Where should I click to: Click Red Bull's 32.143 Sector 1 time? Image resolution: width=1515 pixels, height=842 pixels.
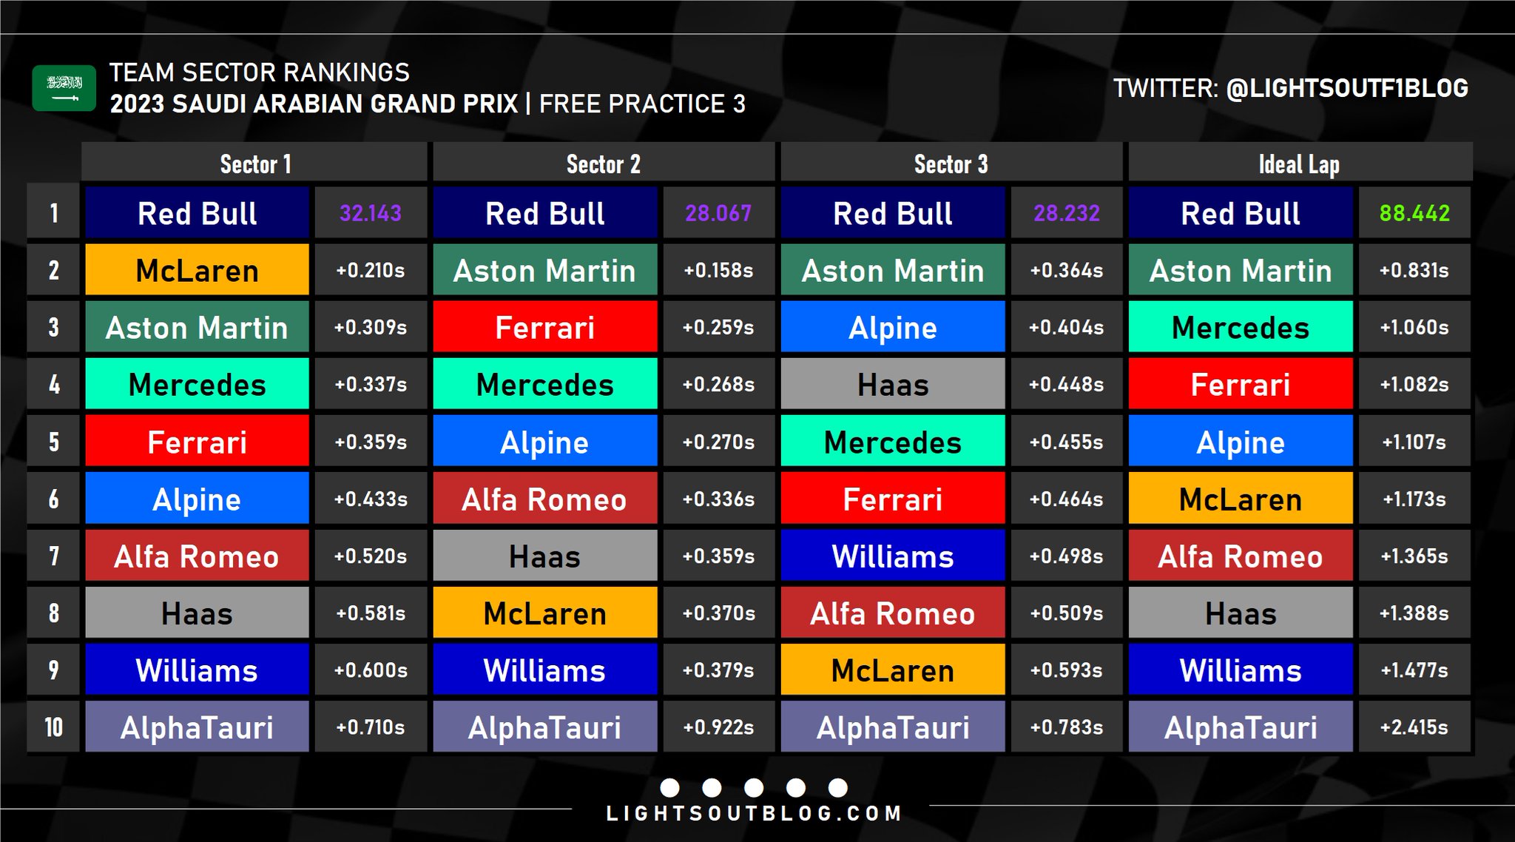coord(370,213)
